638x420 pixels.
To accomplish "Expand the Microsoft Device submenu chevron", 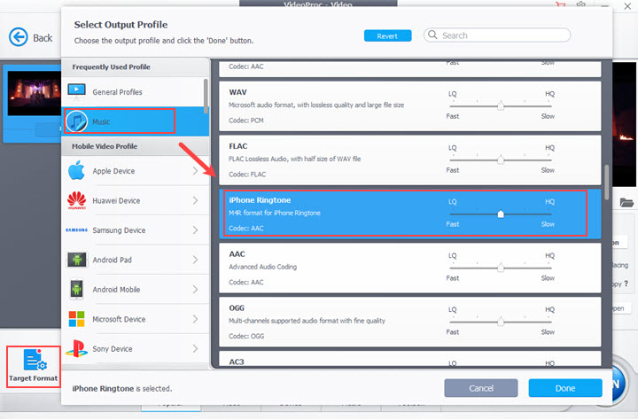I will (195, 319).
